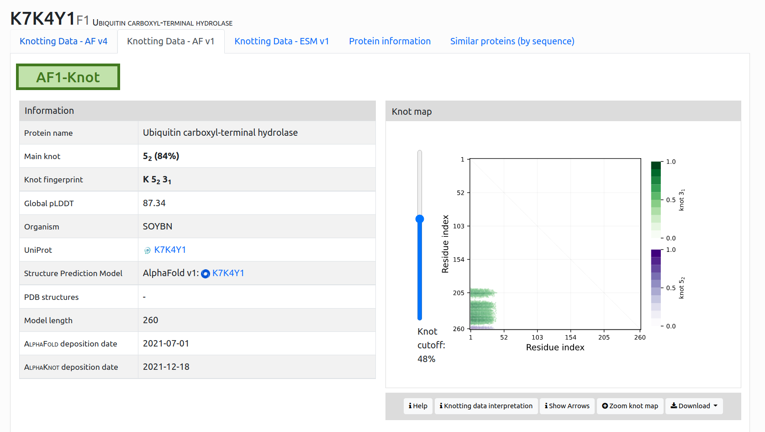Screen dimensions: 765x432
Task: Click the info icon in Help button
Action: 410,406
